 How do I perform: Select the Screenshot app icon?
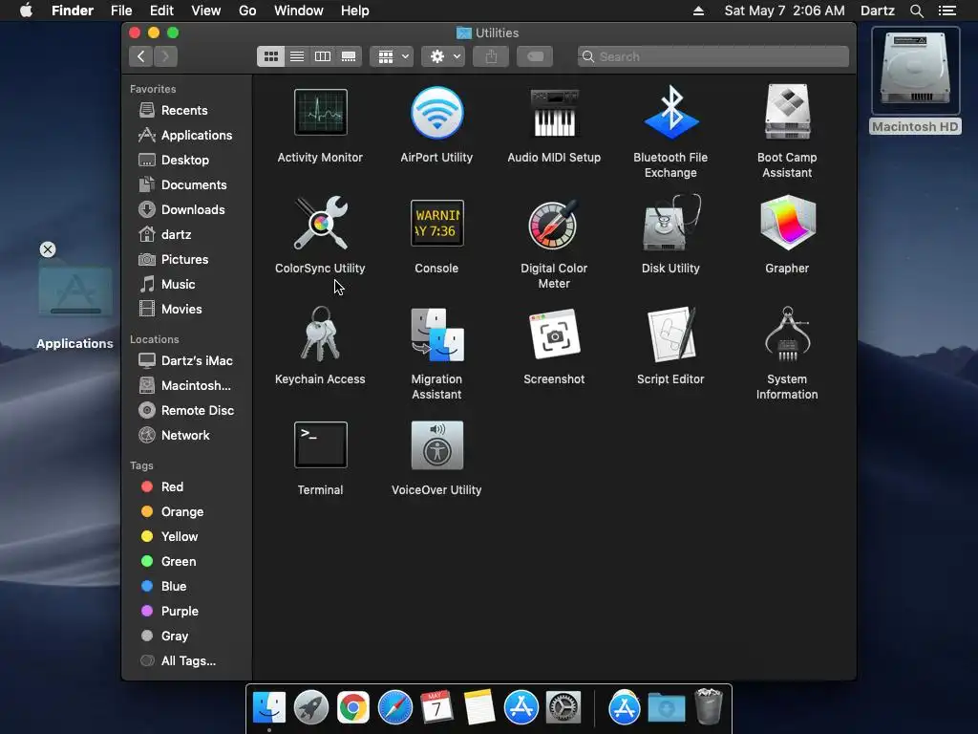(554, 334)
